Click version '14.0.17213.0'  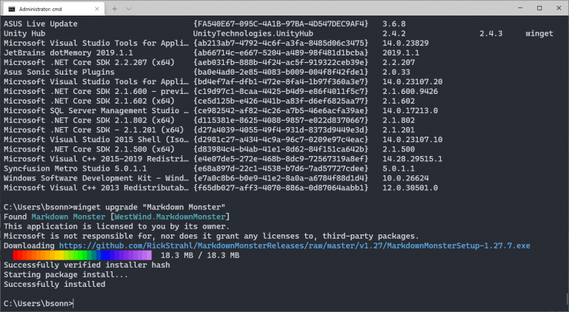(x=410, y=111)
